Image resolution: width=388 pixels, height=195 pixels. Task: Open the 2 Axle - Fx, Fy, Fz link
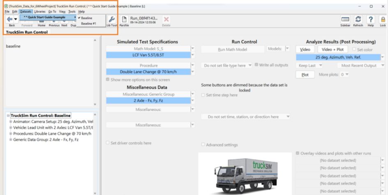[148, 101]
